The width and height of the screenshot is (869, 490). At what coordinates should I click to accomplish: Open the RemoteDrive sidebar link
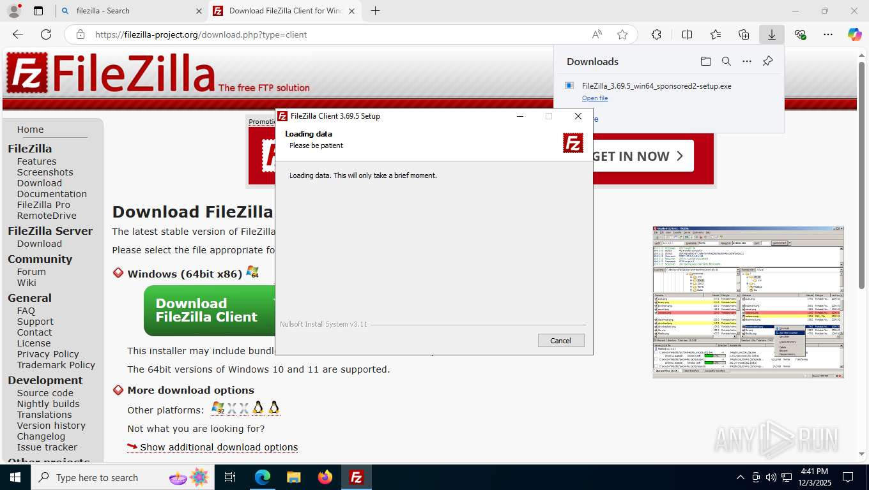47,216
